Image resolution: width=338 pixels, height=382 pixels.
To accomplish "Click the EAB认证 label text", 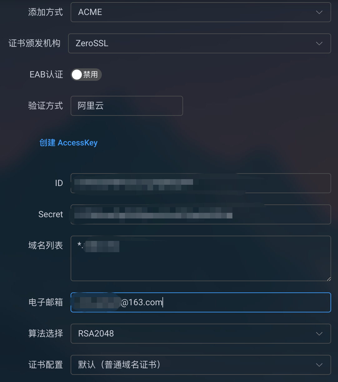I will pos(46,75).
